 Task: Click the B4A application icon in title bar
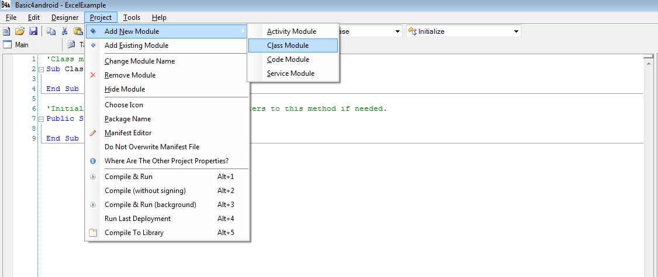point(6,5)
